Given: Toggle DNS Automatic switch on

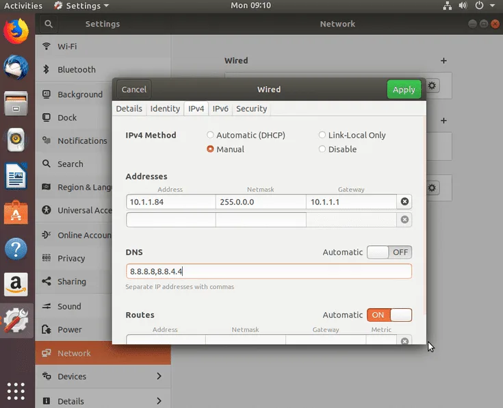Looking at the screenshot, I should pos(389,253).
